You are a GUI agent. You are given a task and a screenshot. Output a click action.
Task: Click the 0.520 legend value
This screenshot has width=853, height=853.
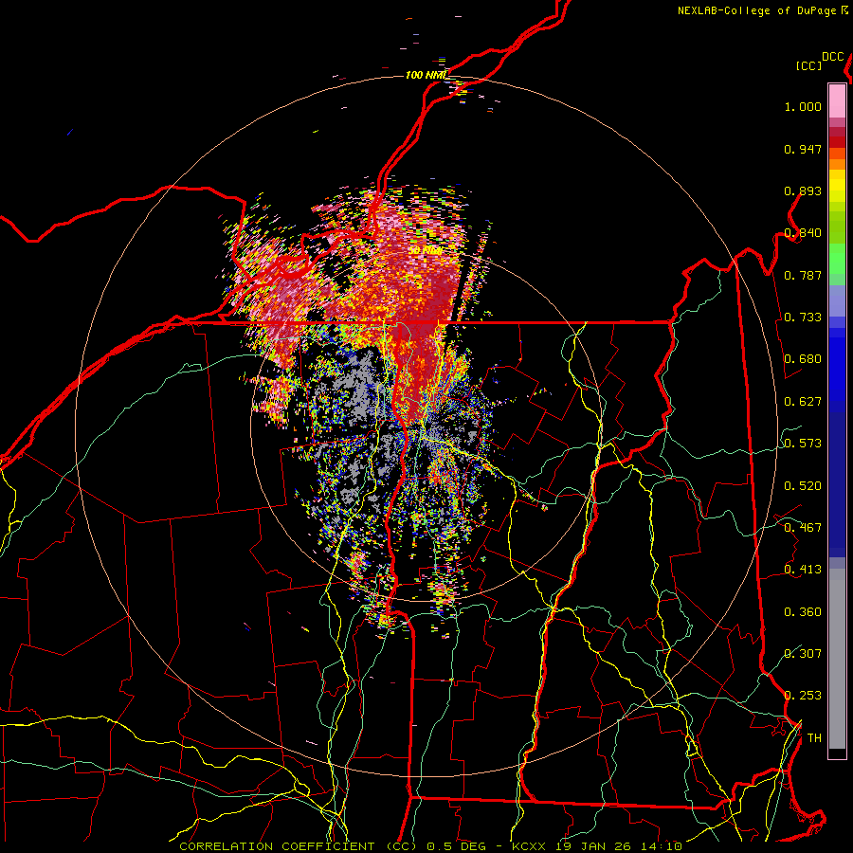pyautogui.click(x=803, y=486)
